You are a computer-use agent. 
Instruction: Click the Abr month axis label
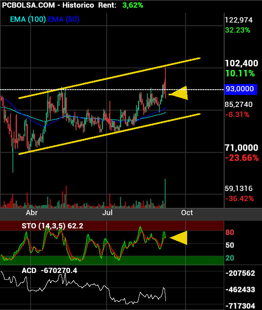(x=32, y=213)
